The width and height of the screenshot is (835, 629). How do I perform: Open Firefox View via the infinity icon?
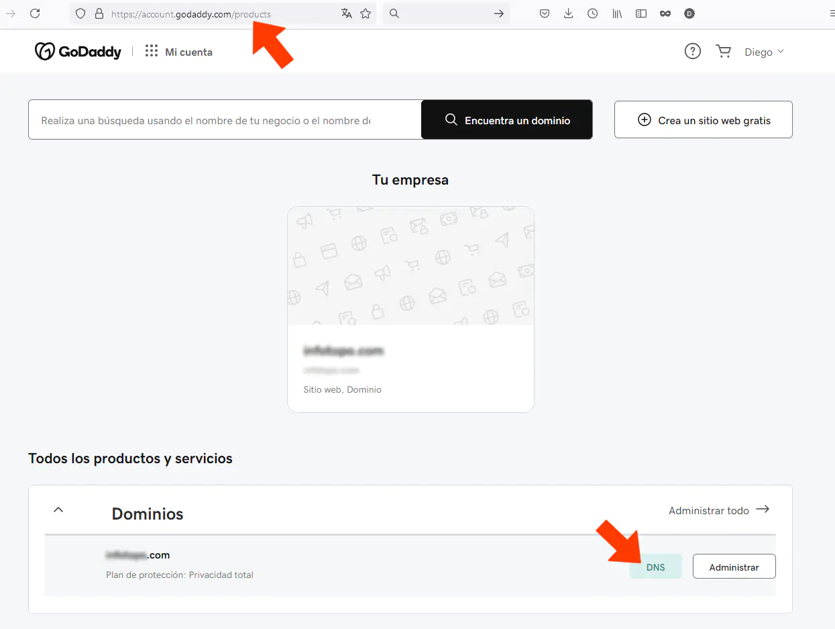tap(665, 13)
